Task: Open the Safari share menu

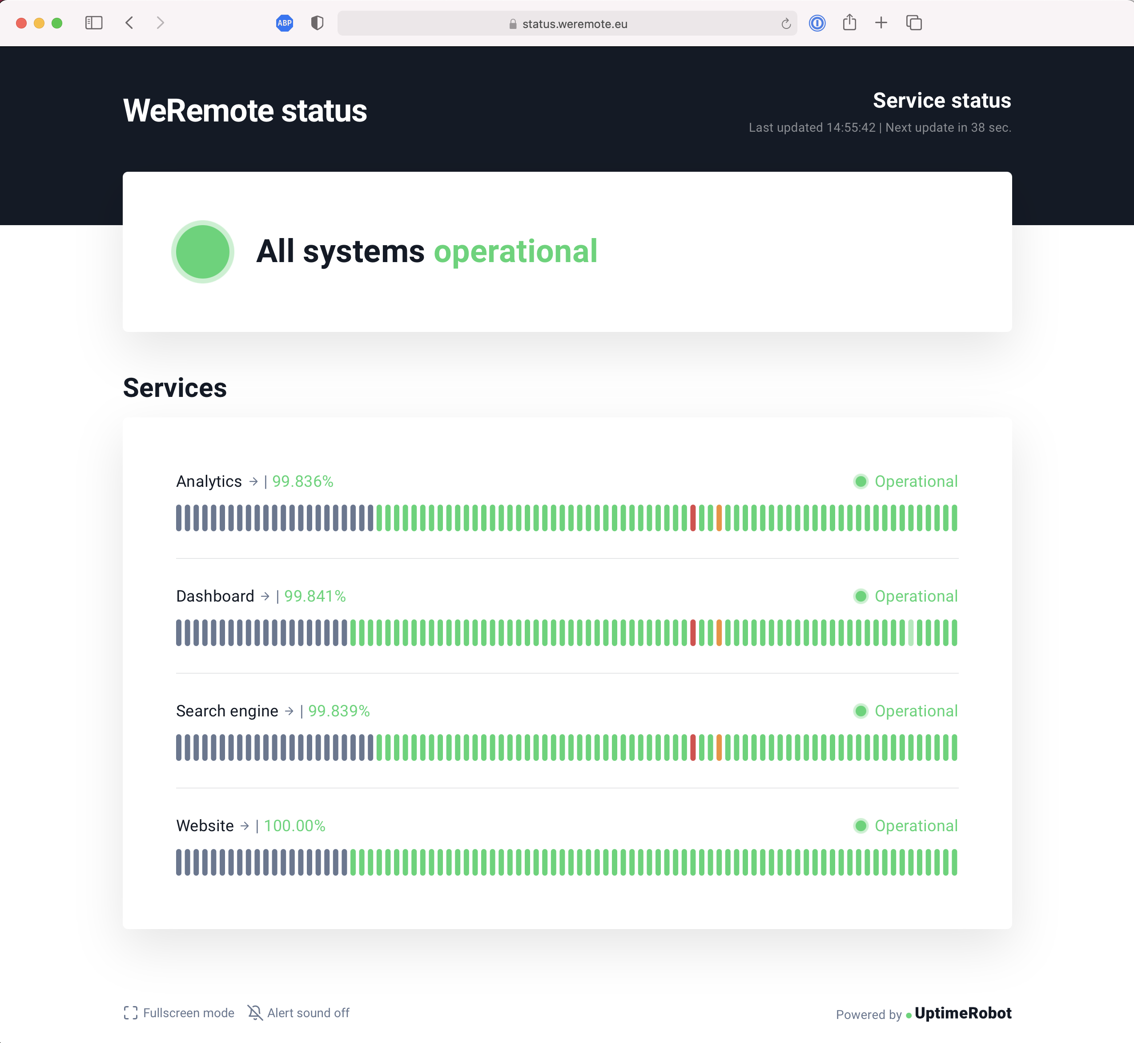Action: 849,23
